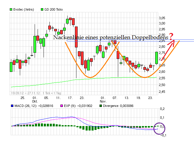Viewport: 194px width, 147px height.
Task: Click the tall red candlestick after the 3,05 peak
Action: tap(76, 37)
